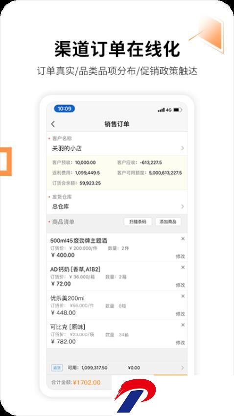Select the 关羽的小店 customer field
Screen dimensions: 234x416
[x=117, y=148]
